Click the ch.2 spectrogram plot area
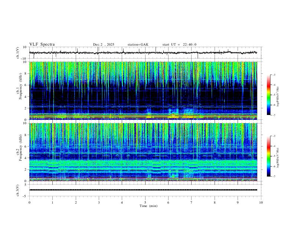The width and height of the screenshot is (294, 227). [143, 152]
